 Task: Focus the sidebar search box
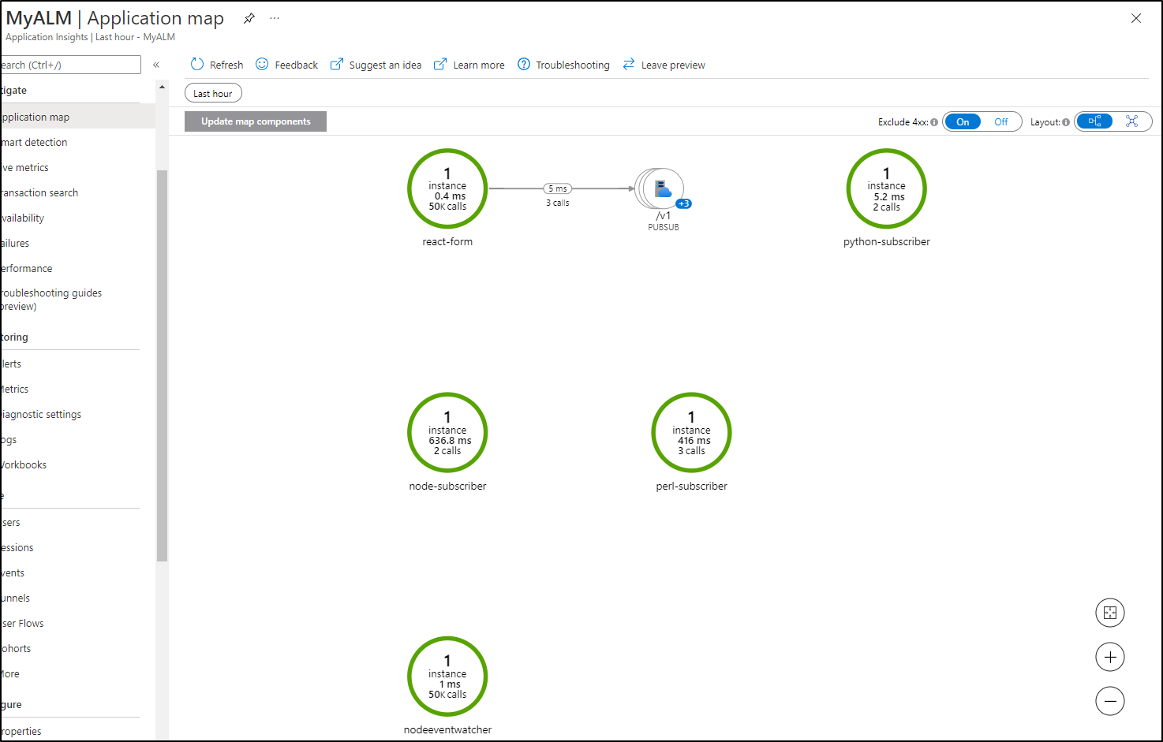click(70, 65)
